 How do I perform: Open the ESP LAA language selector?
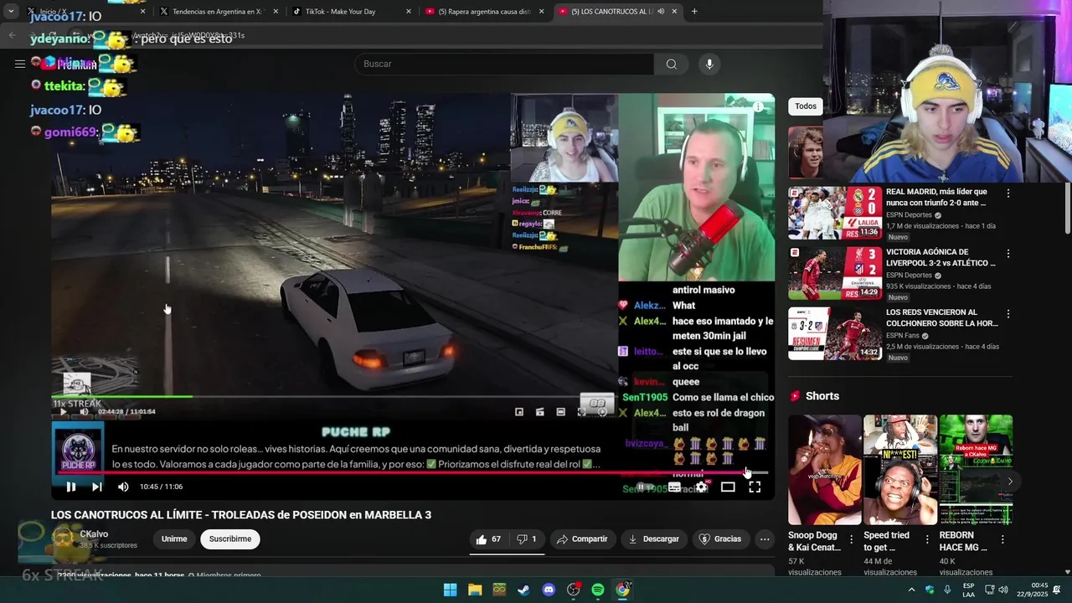tap(968, 590)
